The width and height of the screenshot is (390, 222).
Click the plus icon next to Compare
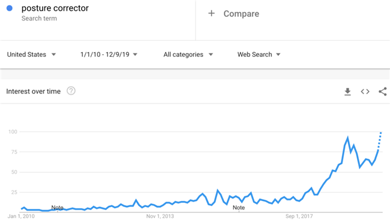click(211, 13)
